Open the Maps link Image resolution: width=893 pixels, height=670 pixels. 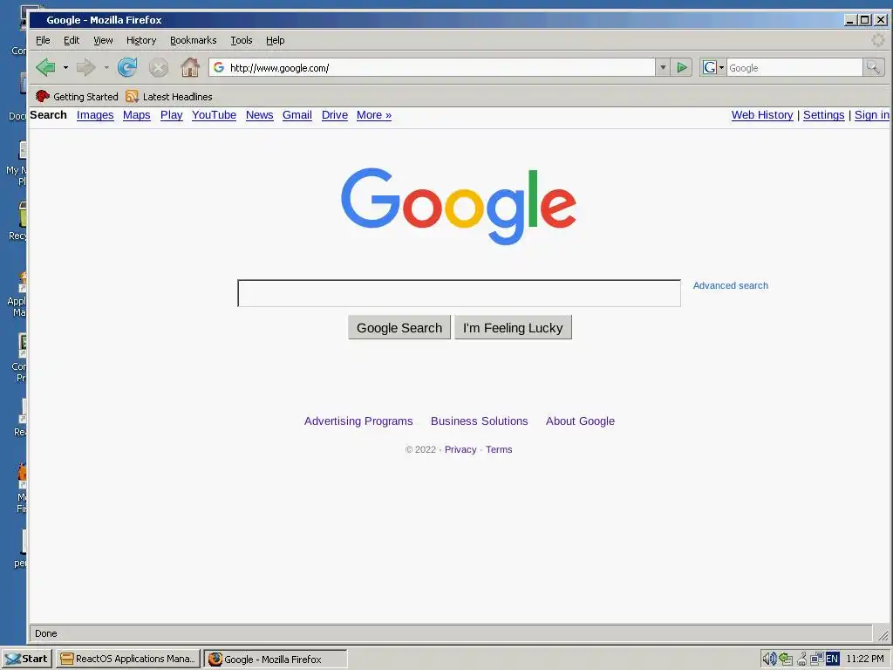(x=137, y=115)
